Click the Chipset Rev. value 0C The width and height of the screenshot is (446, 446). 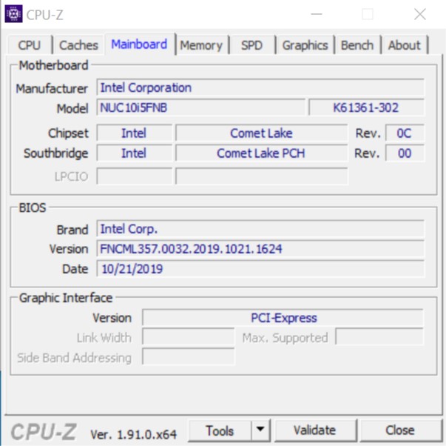[405, 133]
